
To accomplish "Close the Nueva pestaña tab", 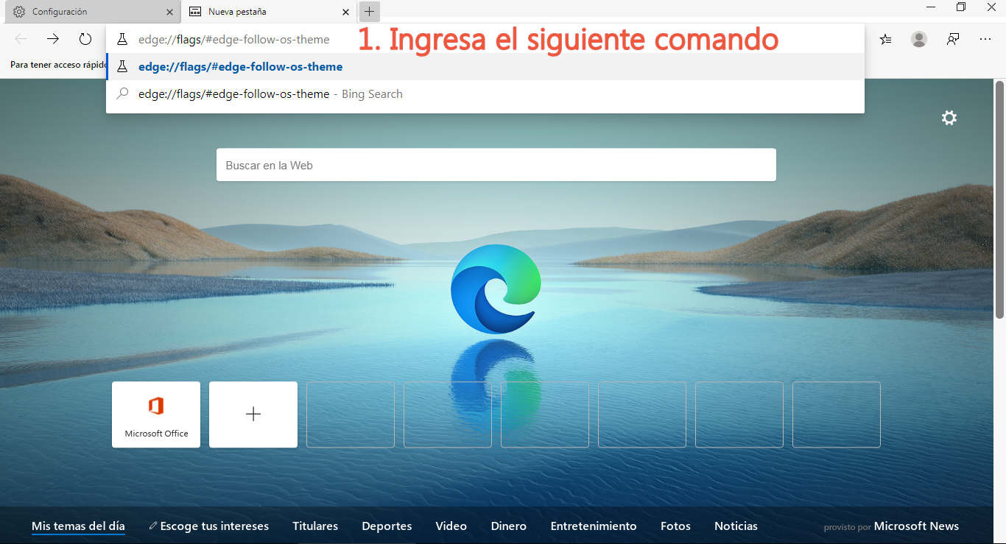I will 346,12.
